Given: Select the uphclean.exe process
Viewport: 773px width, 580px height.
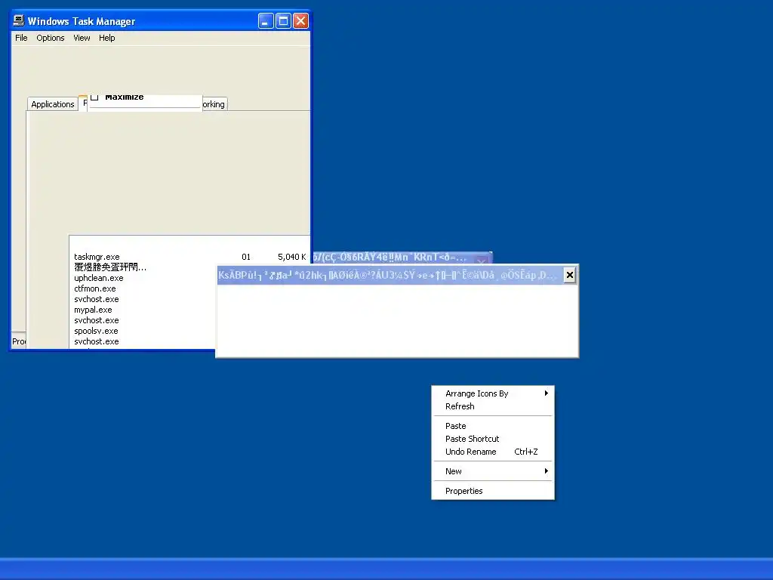Looking at the screenshot, I should pos(99,278).
